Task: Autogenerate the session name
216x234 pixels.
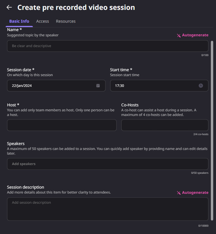Action: [x=195, y=35]
